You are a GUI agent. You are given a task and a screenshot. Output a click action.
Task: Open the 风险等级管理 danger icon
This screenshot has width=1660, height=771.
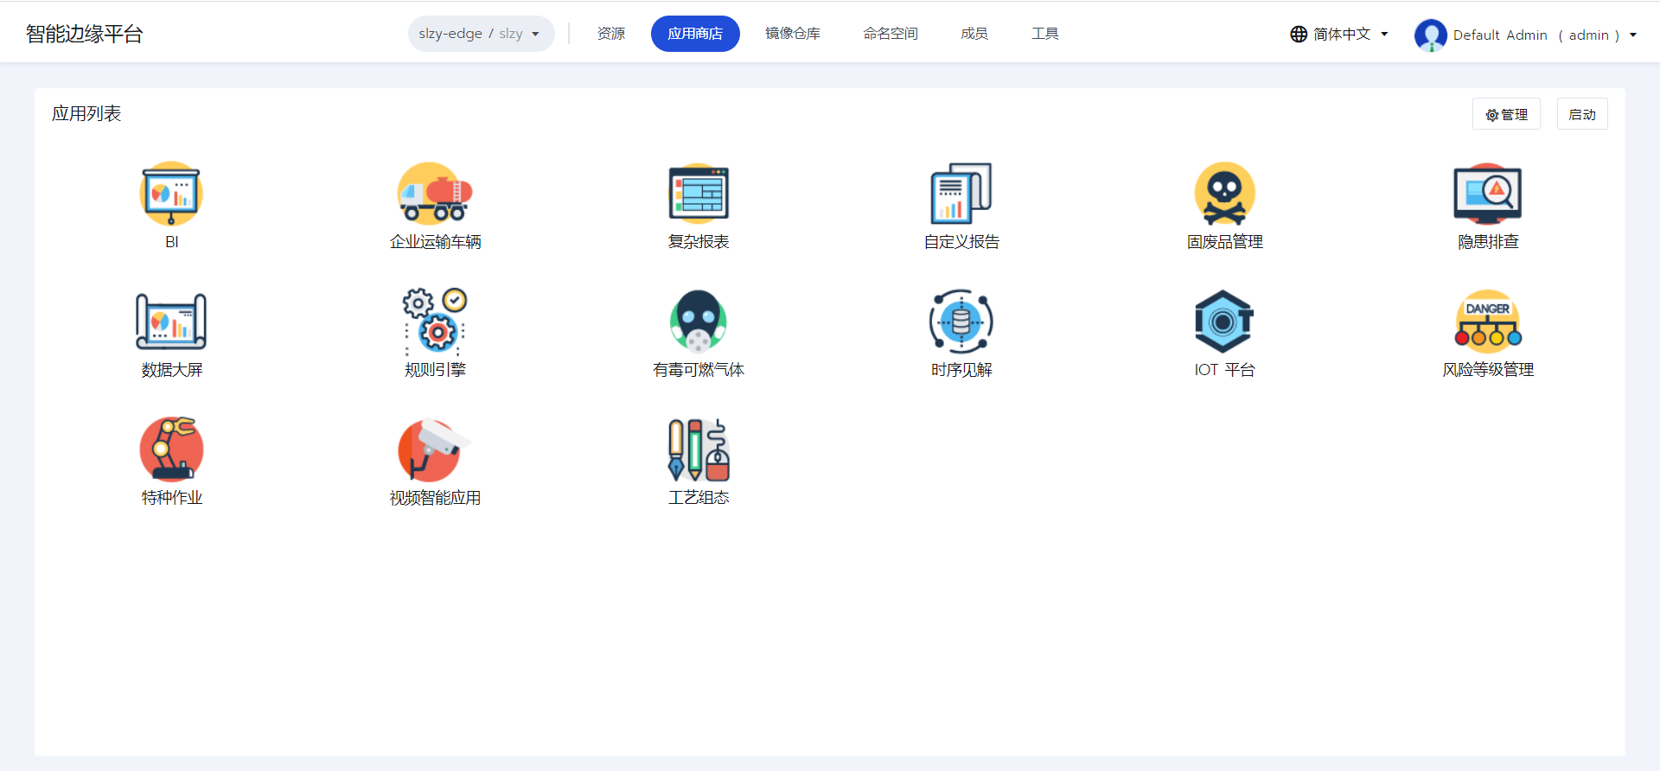tap(1487, 322)
